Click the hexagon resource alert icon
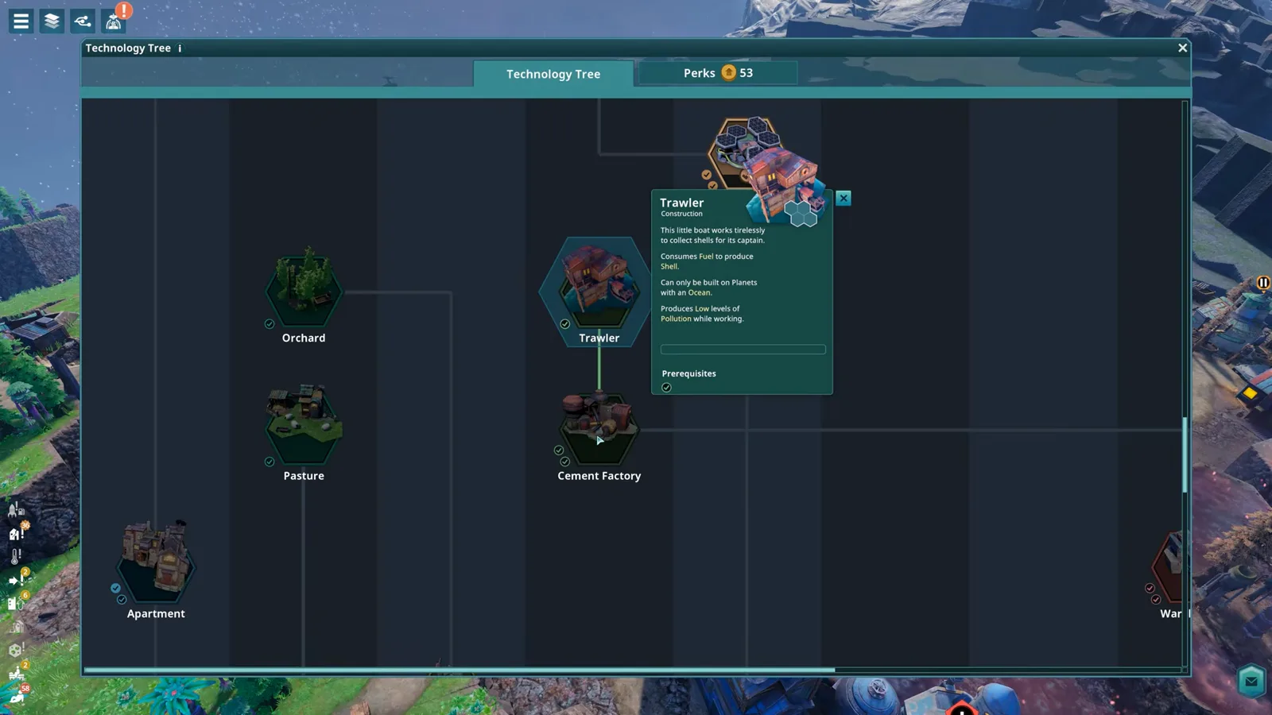Screen dimensions: 1272x715 click(16, 650)
